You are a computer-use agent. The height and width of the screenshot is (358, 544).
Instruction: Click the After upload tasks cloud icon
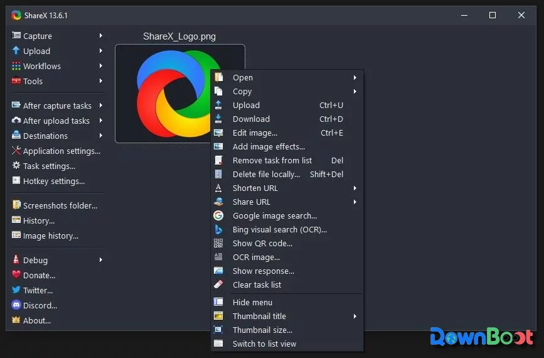(x=16, y=121)
